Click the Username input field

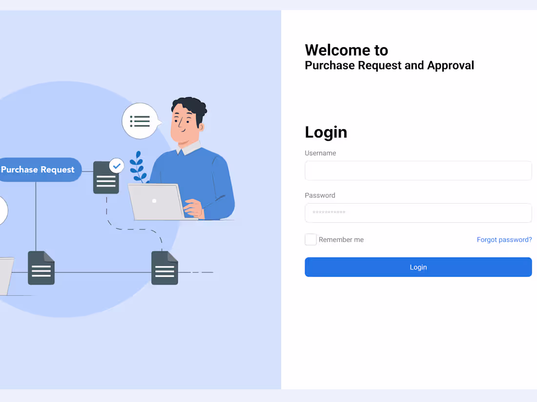click(x=418, y=171)
